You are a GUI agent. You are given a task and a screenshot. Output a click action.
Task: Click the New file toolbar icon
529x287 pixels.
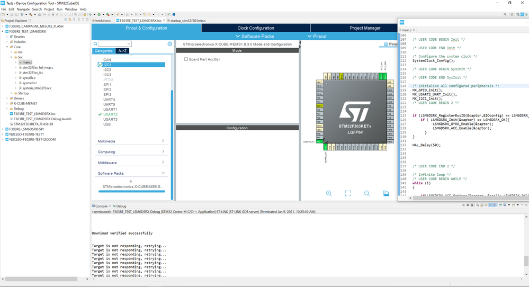pos(3,14)
